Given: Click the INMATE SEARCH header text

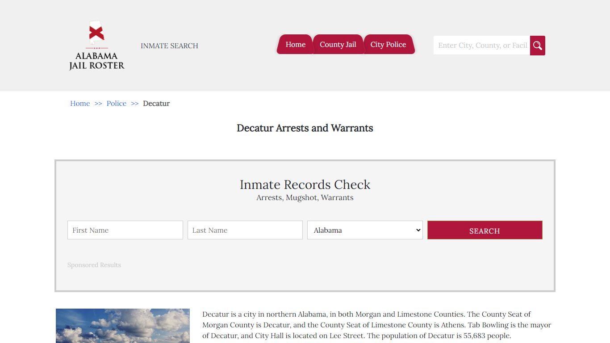Looking at the screenshot, I should pyautogui.click(x=169, y=46).
